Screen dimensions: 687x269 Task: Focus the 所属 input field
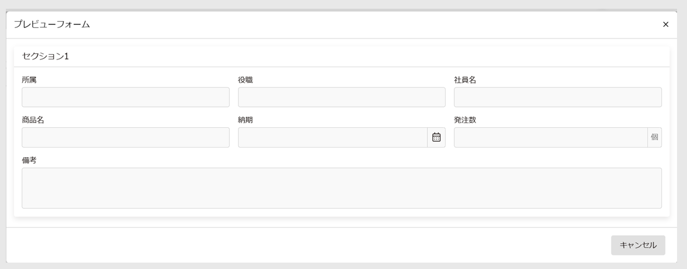tap(126, 97)
